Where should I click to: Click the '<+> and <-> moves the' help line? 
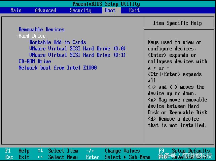tap(176, 87)
